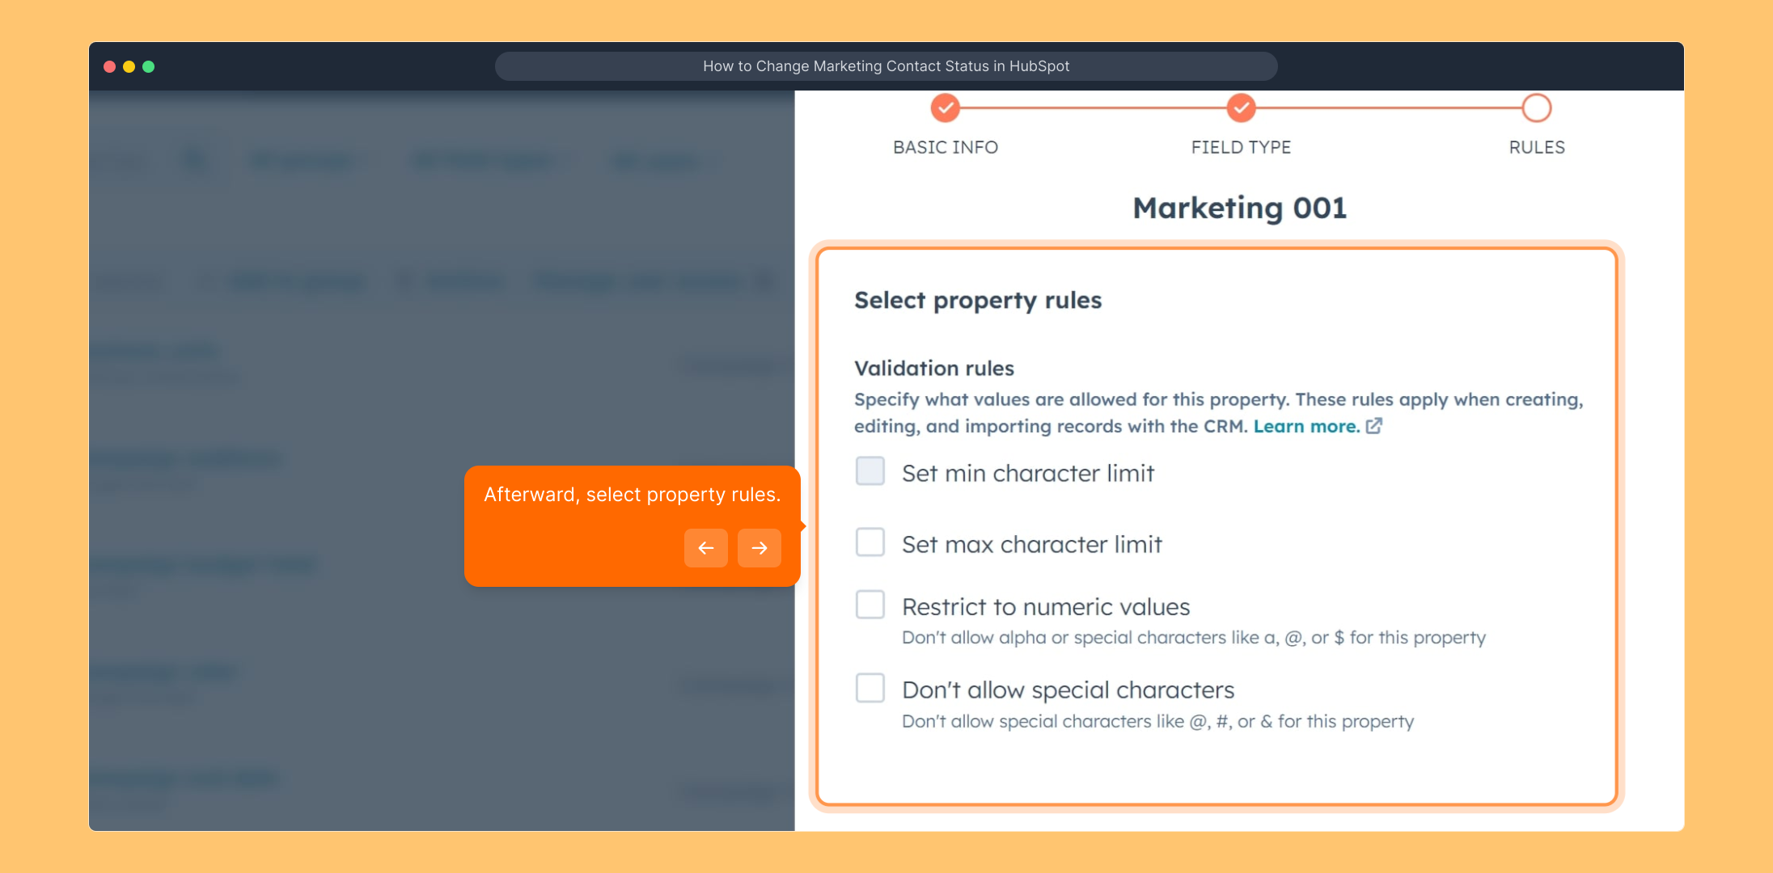Click the Field Type step checkmark circle
This screenshot has width=1773, height=873.
click(1241, 108)
